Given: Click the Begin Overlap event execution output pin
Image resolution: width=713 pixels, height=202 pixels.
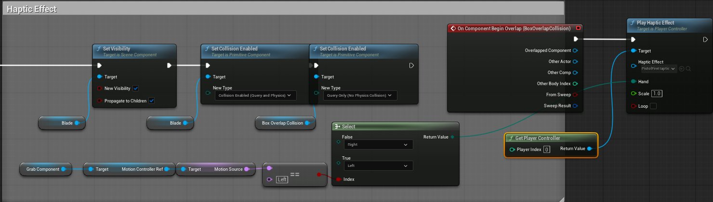Looking at the screenshot, I should pos(575,39).
